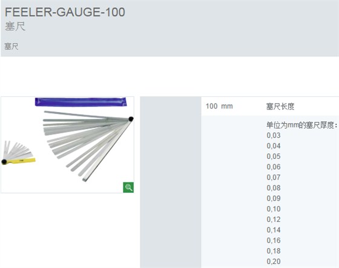Select thickness value 0,20
The image size is (339, 268).
pos(274,261)
